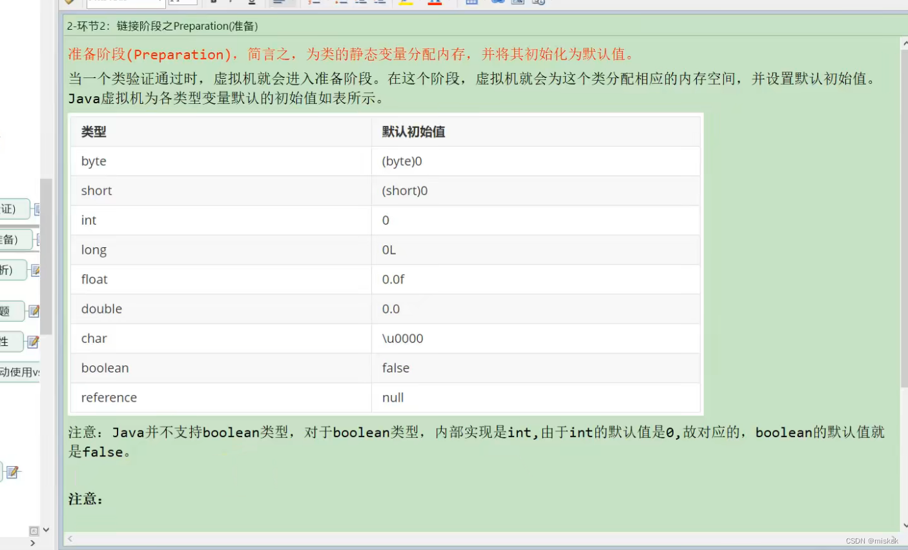The image size is (908, 550).
Task: Select the mind map node ending in 析)
Action: [x=13, y=270]
